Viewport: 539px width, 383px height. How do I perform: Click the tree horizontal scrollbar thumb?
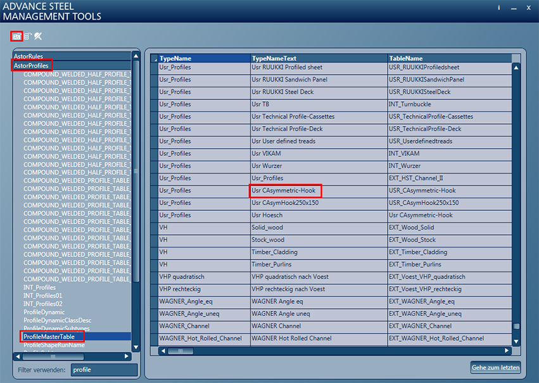pos(53,356)
